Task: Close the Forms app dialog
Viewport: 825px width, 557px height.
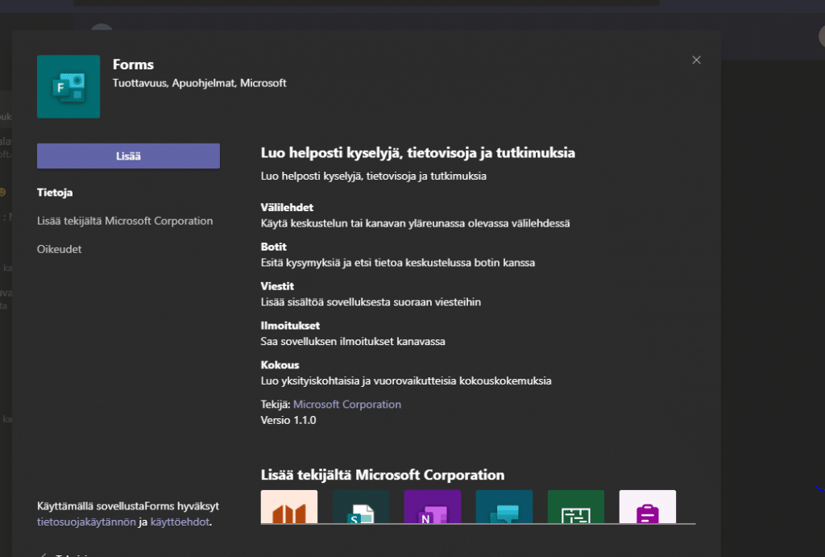Action: [696, 60]
